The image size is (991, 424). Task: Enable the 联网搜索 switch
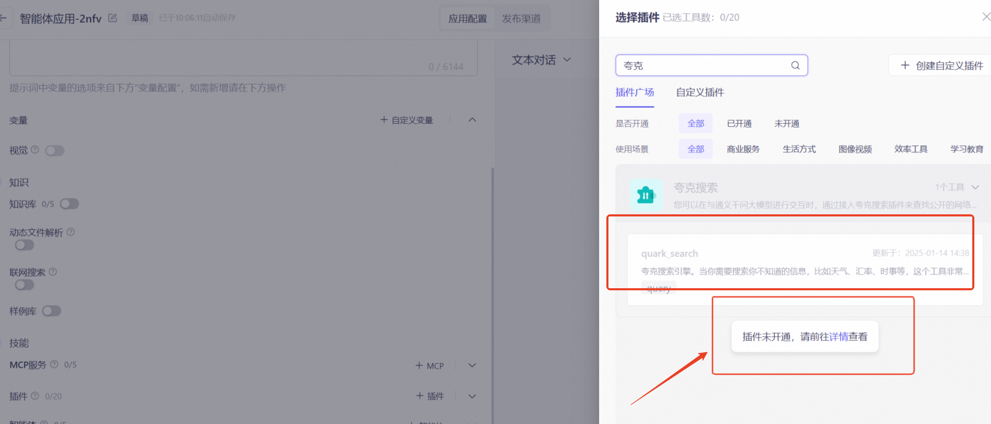[24, 285]
